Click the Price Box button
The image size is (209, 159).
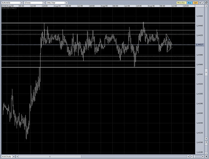181,3
